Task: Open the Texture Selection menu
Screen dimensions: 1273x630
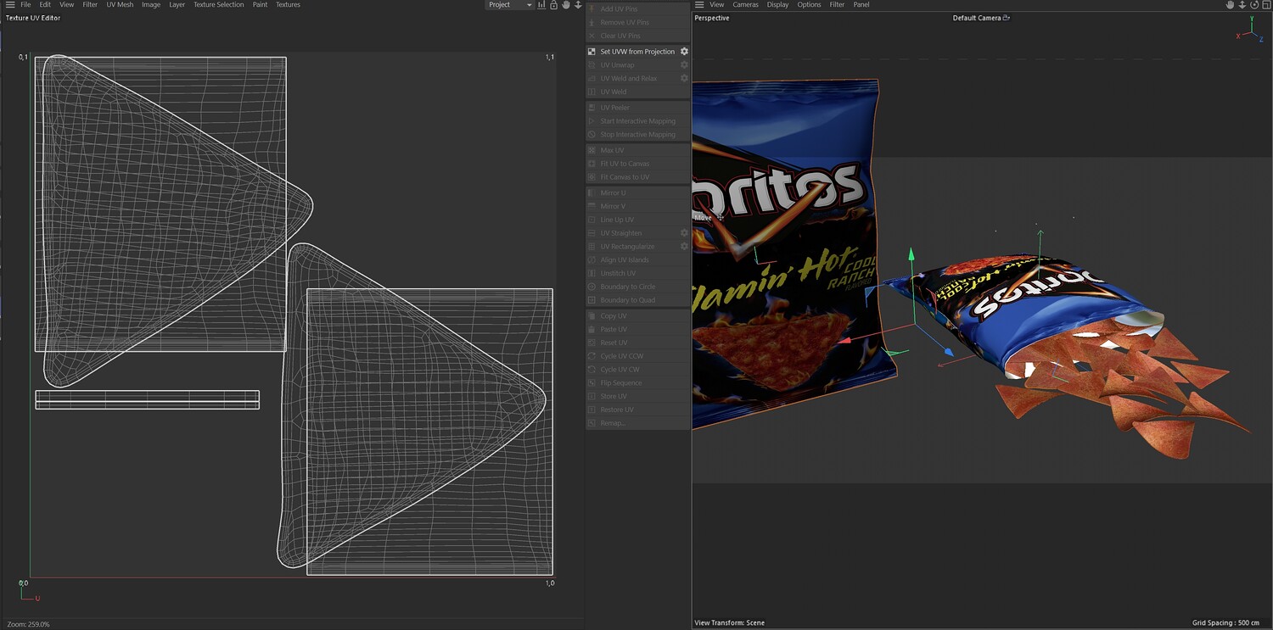Action: (x=218, y=5)
